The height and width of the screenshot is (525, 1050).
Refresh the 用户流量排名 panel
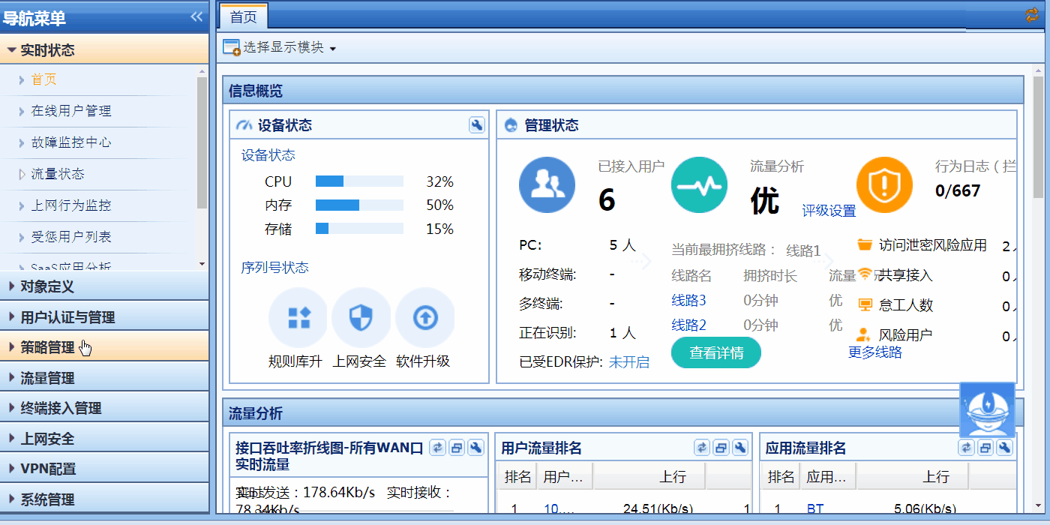click(x=702, y=448)
